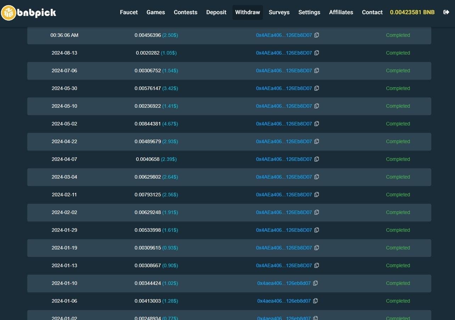Copy address in the 2024-04-07 row
The image size is (455, 320).
tap(317, 159)
